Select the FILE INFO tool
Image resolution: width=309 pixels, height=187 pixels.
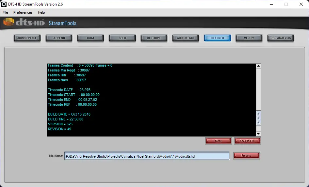point(217,38)
